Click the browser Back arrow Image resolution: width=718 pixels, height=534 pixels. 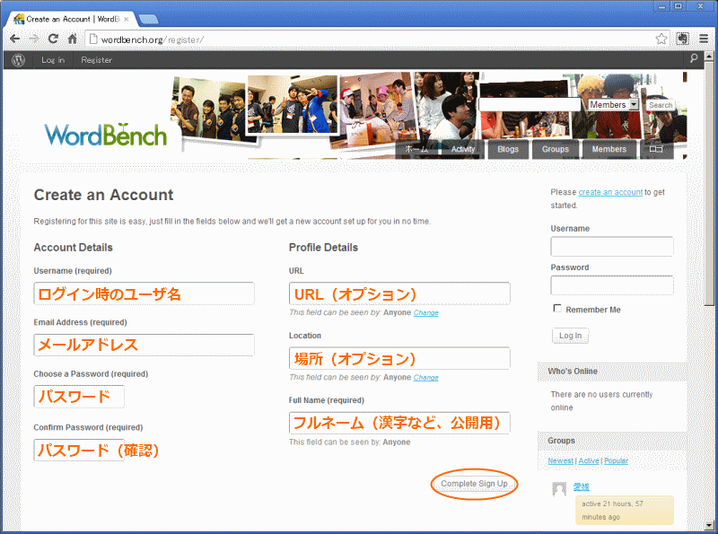point(14,39)
